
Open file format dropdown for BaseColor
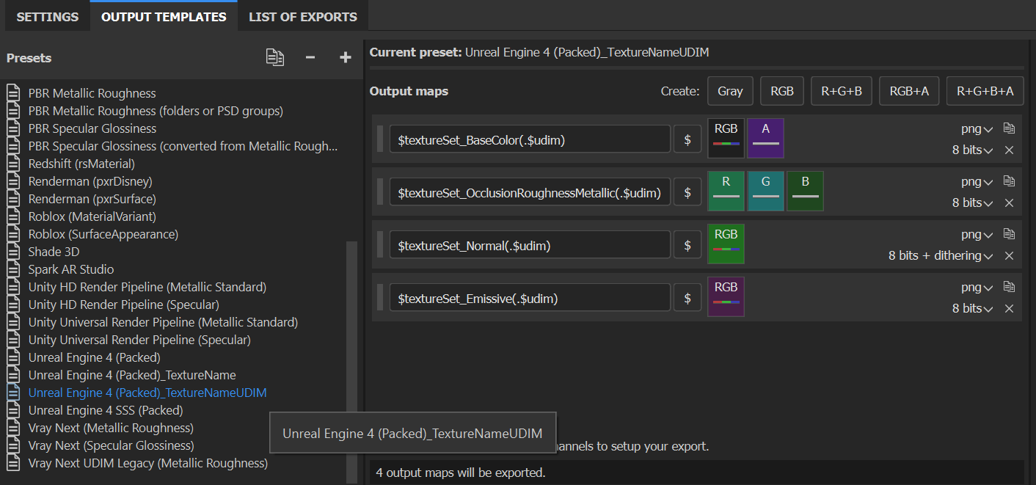pos(977,129)
